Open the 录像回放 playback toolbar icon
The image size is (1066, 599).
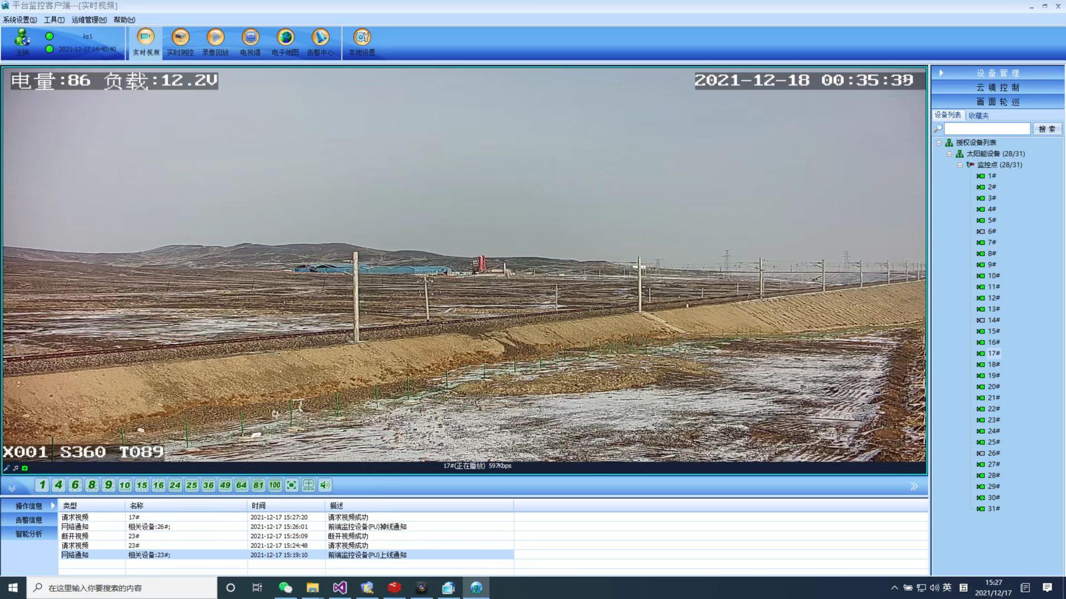point(215,38)
